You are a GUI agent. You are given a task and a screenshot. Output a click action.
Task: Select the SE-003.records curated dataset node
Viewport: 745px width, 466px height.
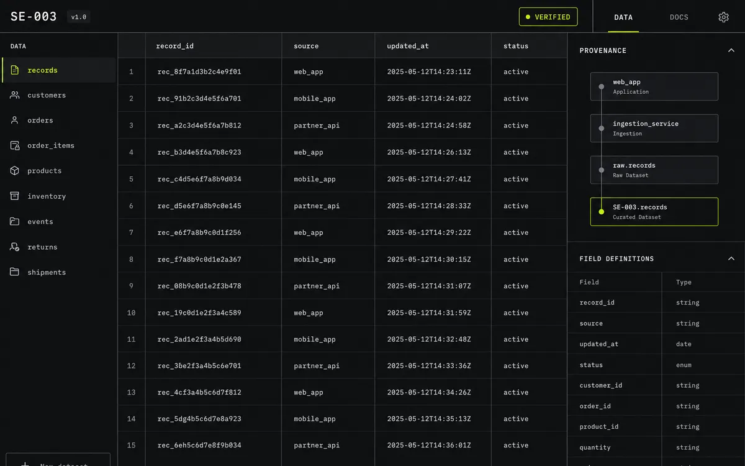pos(654,212)
